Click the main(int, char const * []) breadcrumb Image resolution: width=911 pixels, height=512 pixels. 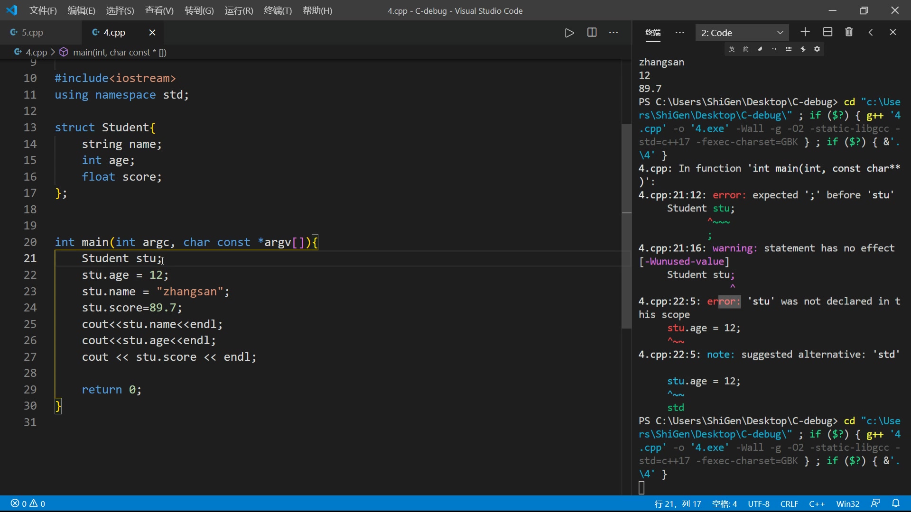pyautogui.click(x=120, y=52)
